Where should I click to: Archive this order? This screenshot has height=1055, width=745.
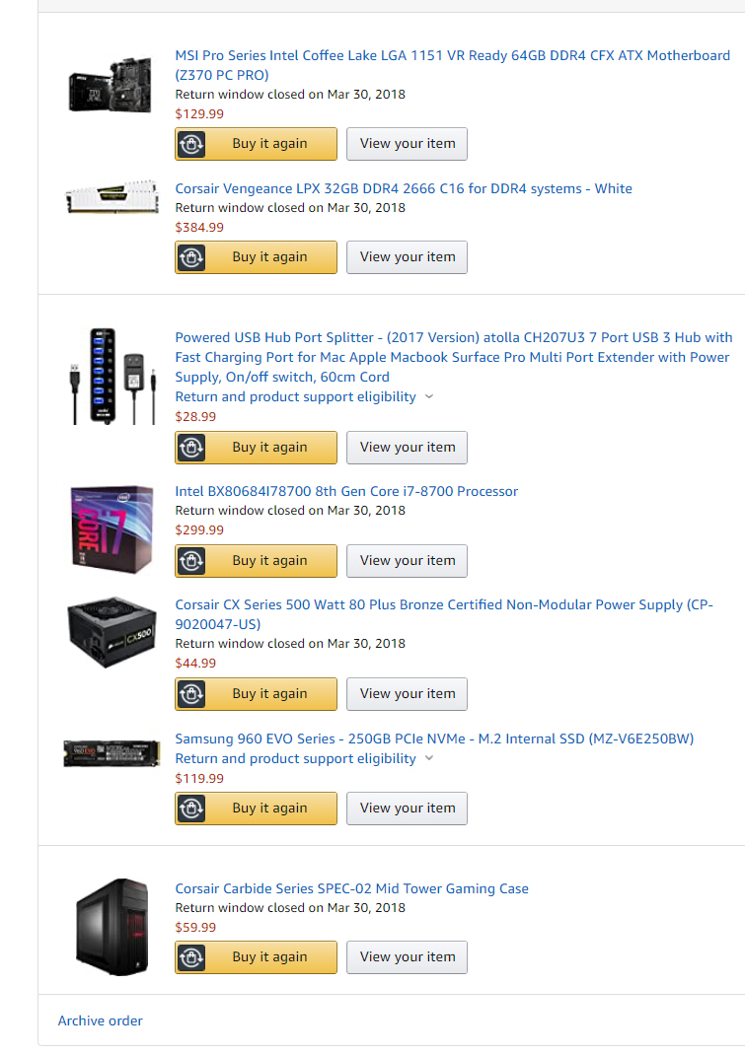(x=101, y=1020)
